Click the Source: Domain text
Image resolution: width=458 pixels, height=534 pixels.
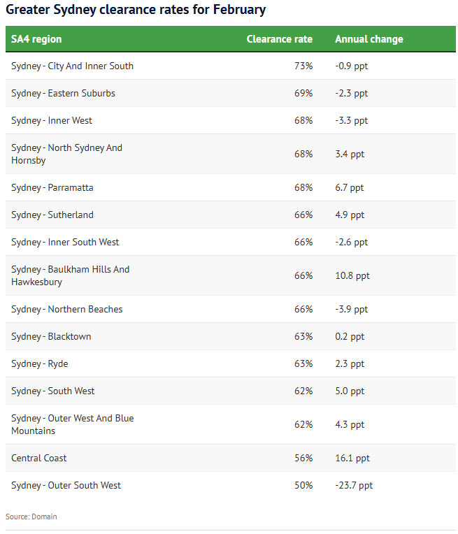click(31, 517)
